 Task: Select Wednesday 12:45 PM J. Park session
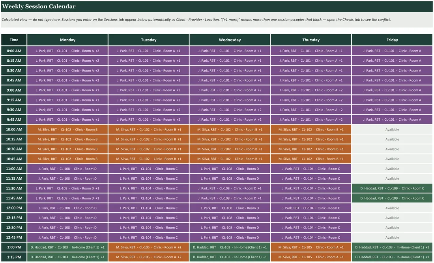[230, 237]
